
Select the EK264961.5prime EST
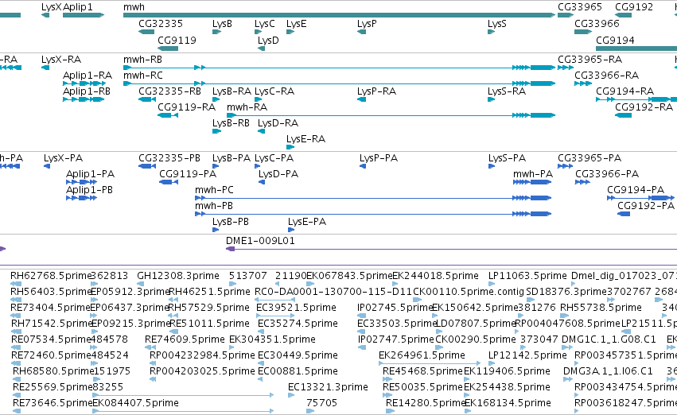pos(430,363)
